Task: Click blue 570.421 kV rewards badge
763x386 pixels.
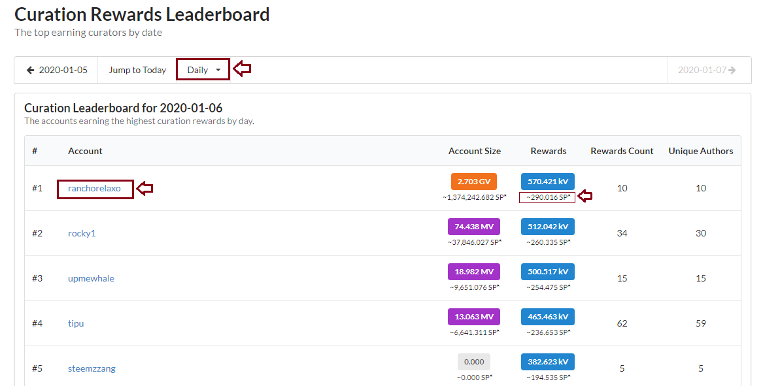Action: (x=548, y=182)
